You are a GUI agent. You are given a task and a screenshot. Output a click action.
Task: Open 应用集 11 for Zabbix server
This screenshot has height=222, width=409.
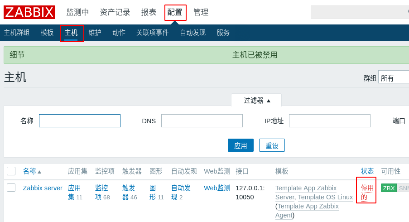(x=75, y=193)
